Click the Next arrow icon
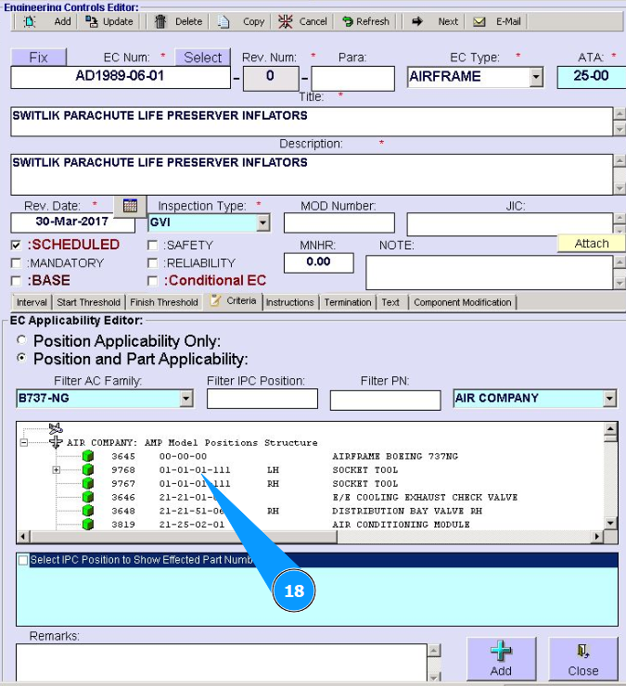This screenshot has height=686, width=626. [x=417, y=21]
